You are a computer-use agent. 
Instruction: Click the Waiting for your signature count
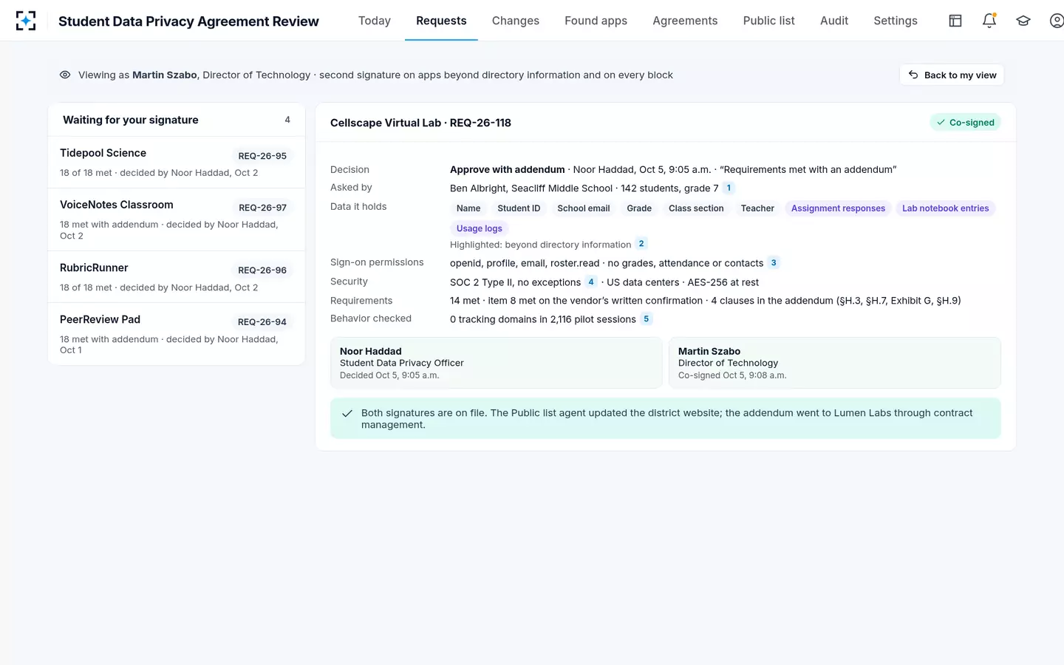[287, 120]
